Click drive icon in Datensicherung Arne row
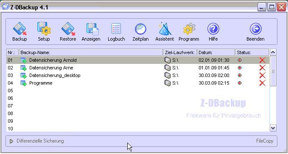Screen dimensions: 288x154 (x=167, y=68)
